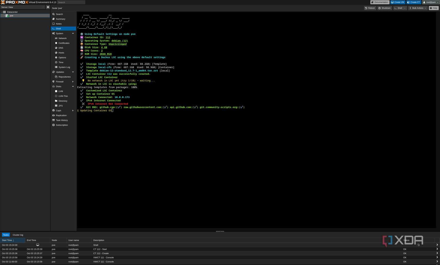View the System Log

pos(64,67)
